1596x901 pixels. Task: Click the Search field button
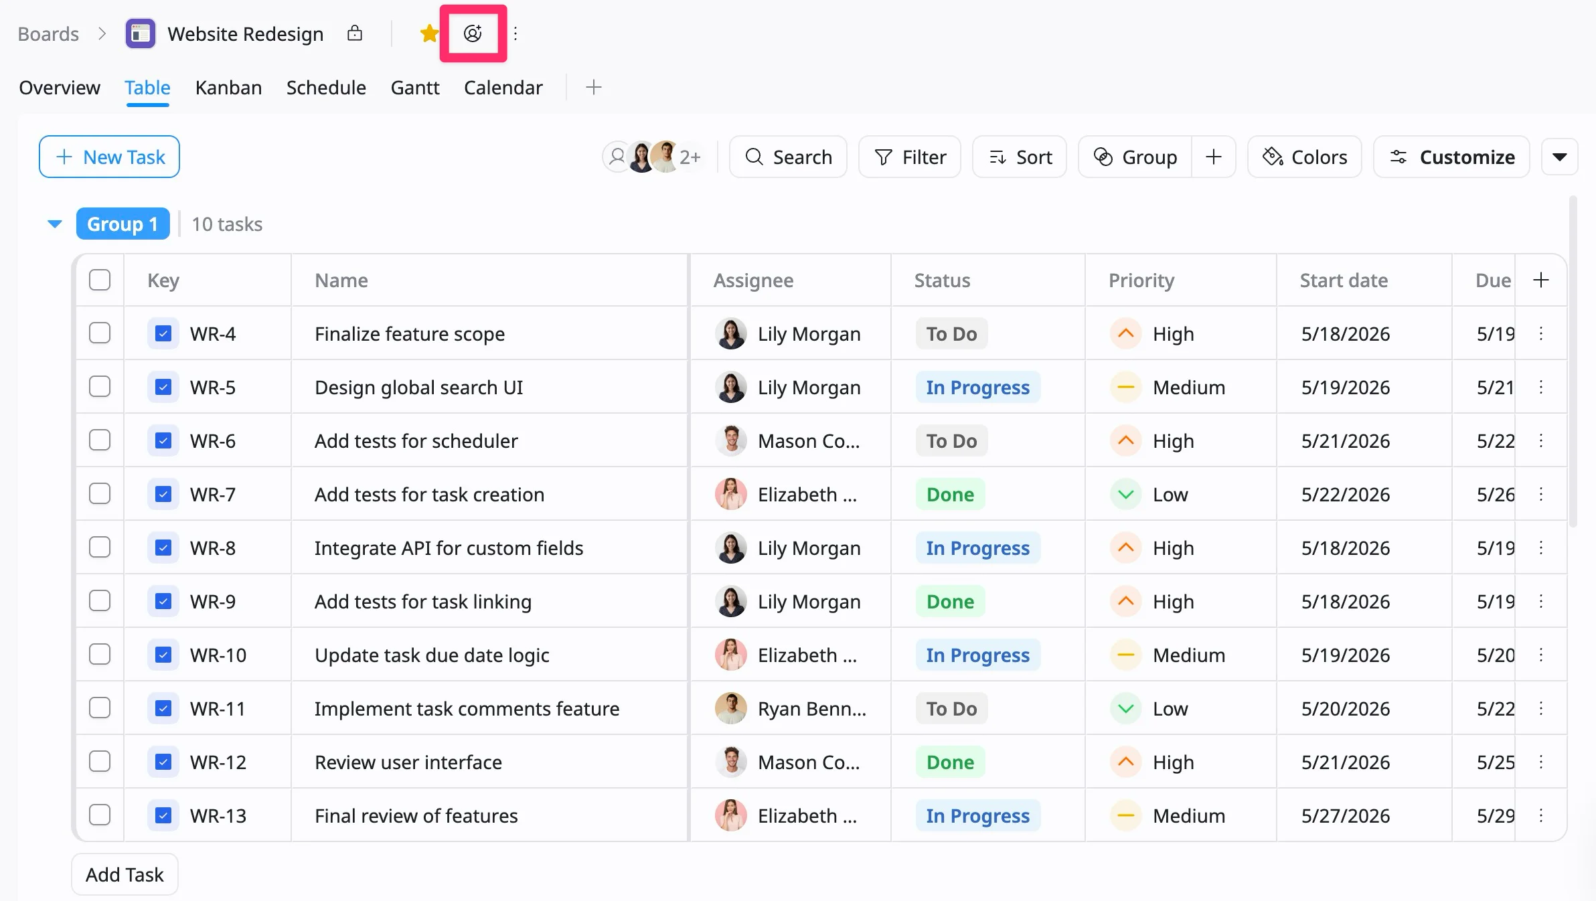click(x=789, y=157)
